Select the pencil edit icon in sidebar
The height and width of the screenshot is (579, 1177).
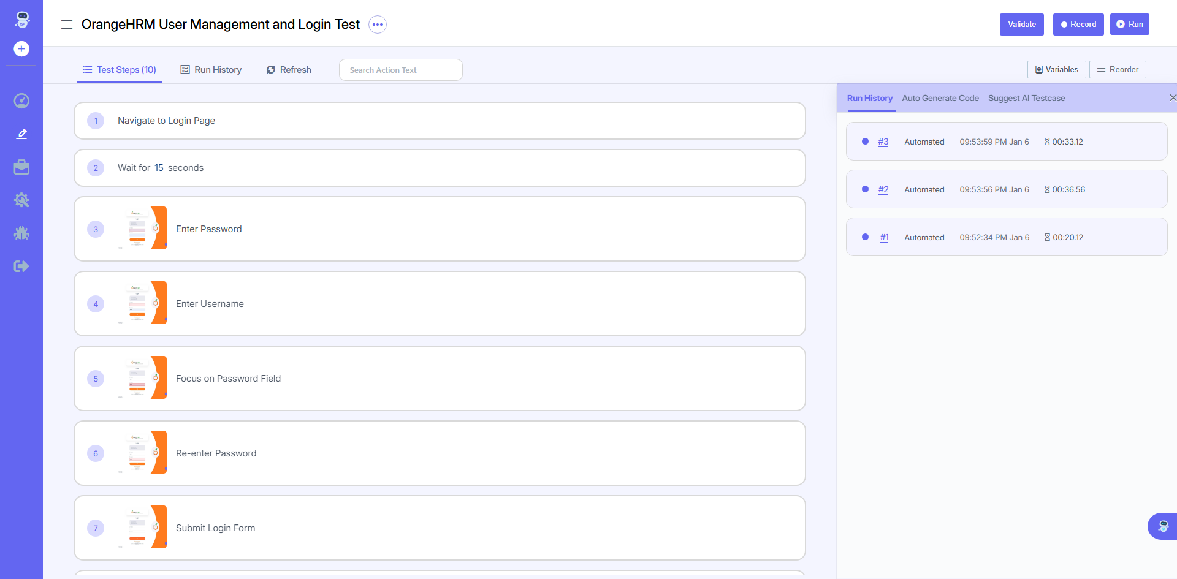(x=21, y=134)
